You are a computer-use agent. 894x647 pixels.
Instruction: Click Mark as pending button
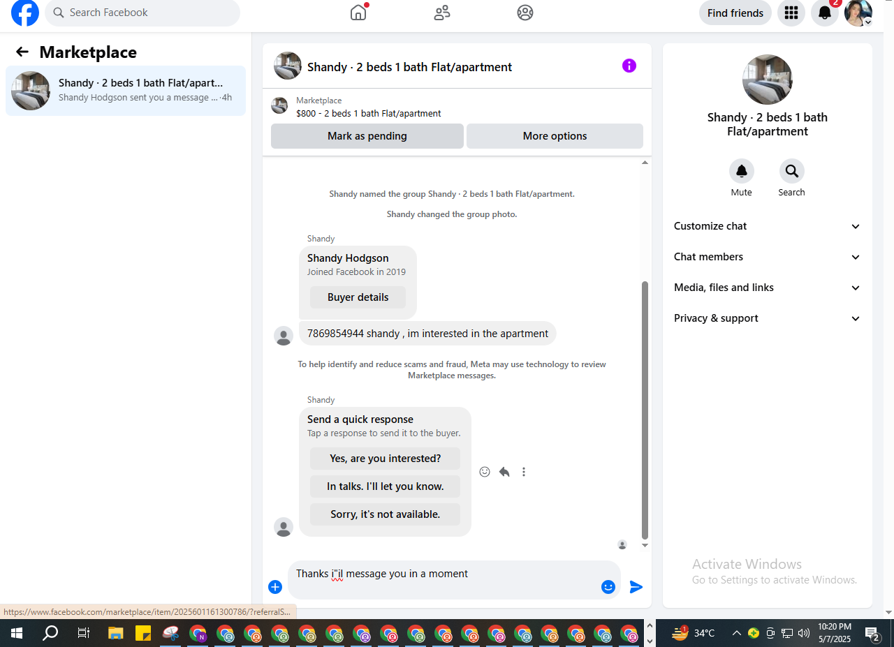pyautogui.click(x=367, y=136)
